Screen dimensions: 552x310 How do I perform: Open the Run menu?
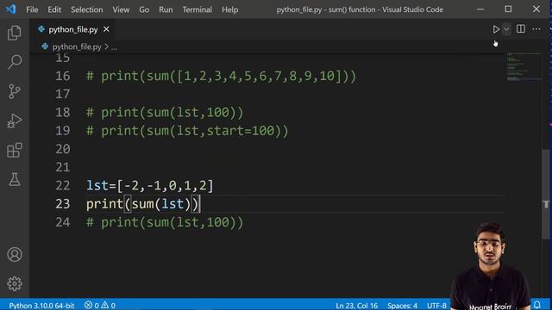coord(166,9)
